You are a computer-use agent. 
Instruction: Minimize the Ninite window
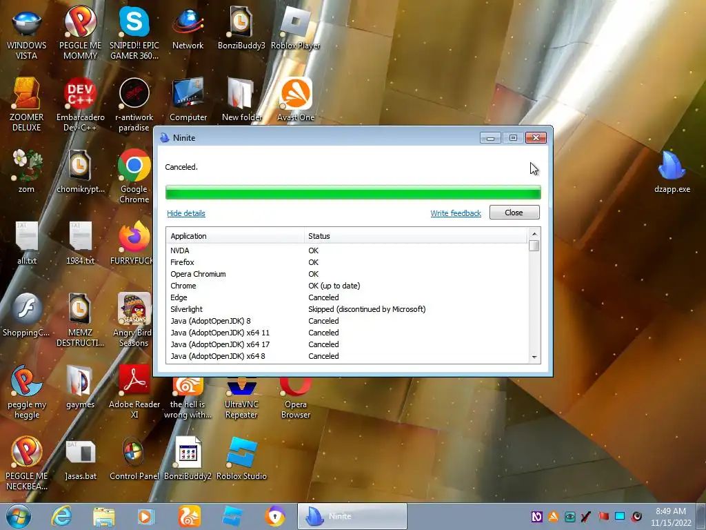[x=490, y=138]
